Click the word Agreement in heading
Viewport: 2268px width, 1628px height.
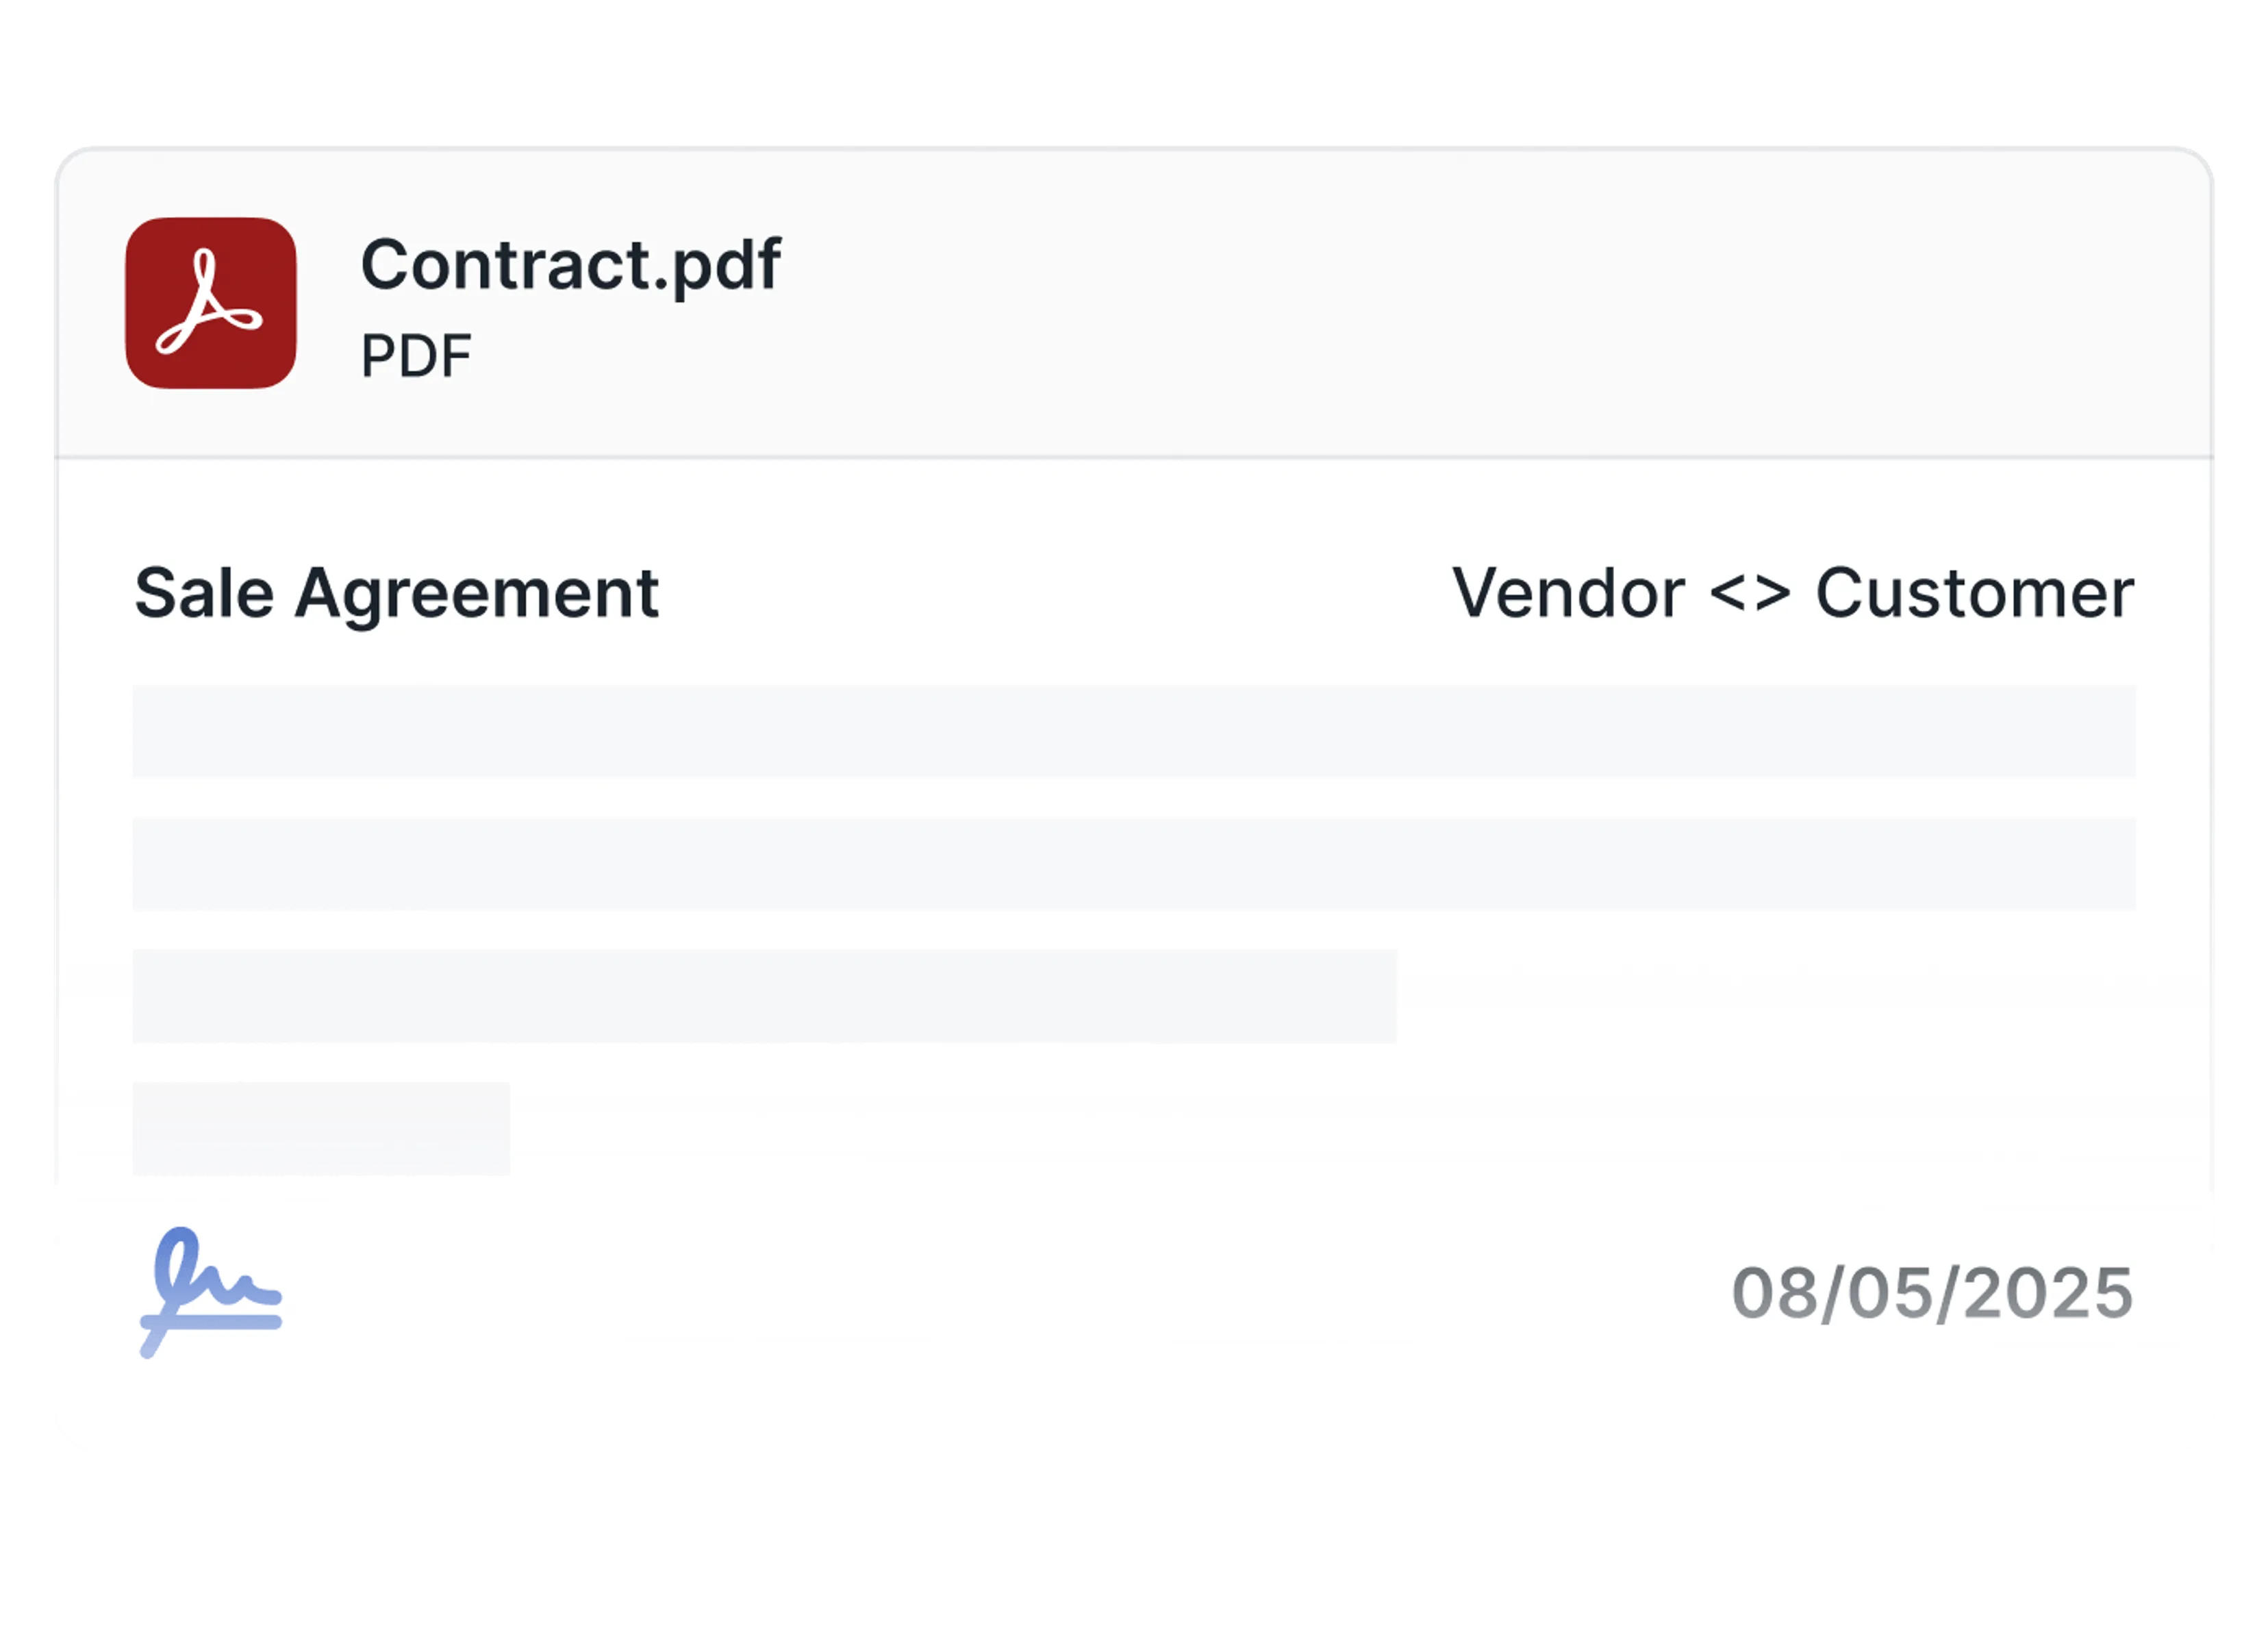476,595
